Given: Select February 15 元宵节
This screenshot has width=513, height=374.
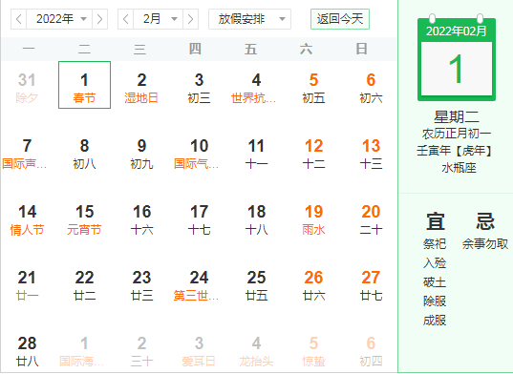Looking at the screenshot, I should click(84, 220).
